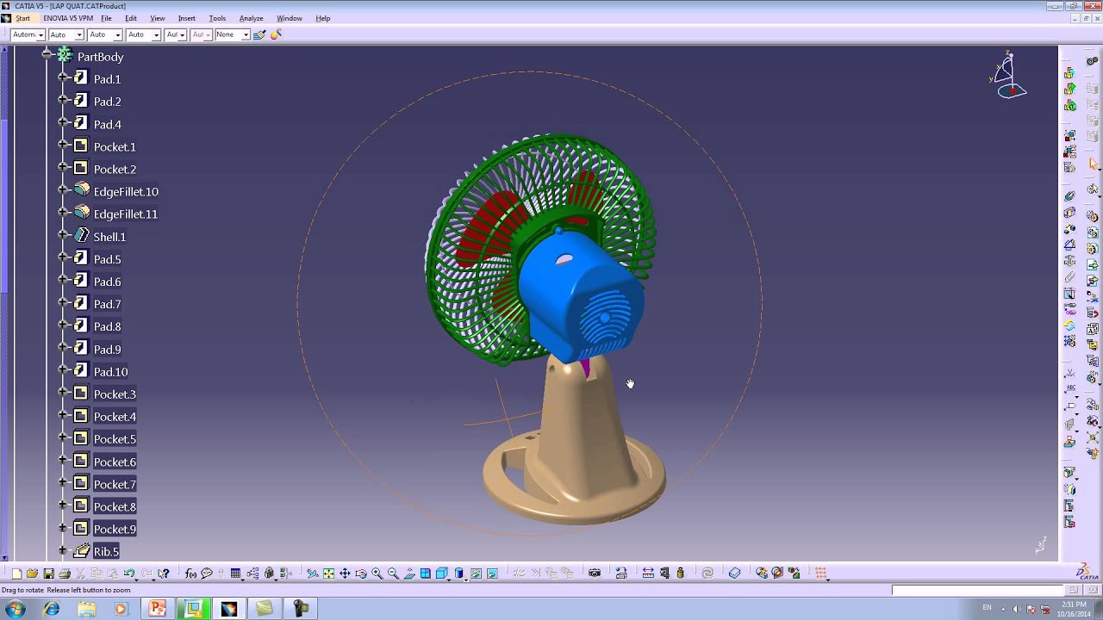Select Pocket.2 in the specification tree
Screen dimensions: 1103x620
click(x=115, y=169)
